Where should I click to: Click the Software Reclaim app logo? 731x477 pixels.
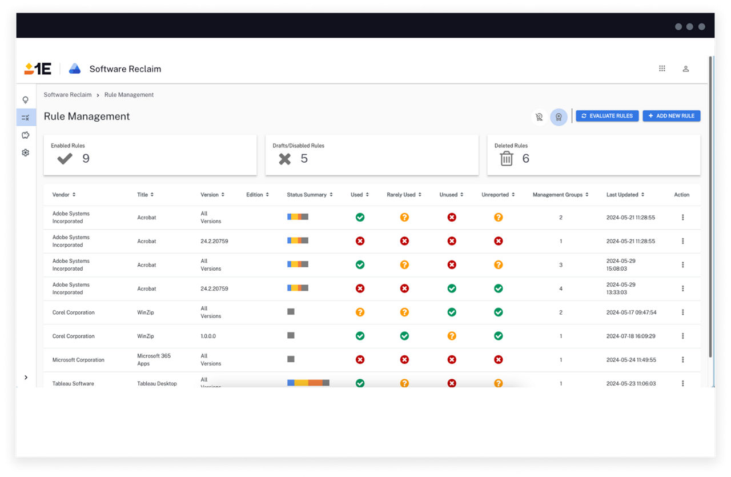click(x=75, y=69)
